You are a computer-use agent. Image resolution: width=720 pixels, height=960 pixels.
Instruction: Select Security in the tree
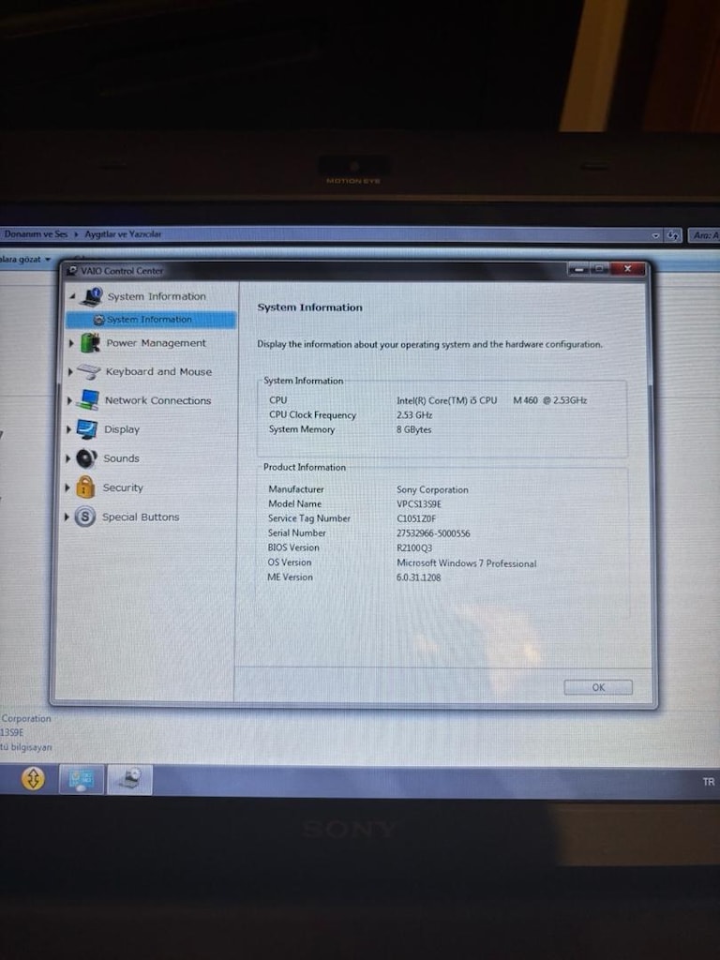click(x=123, y=487)
